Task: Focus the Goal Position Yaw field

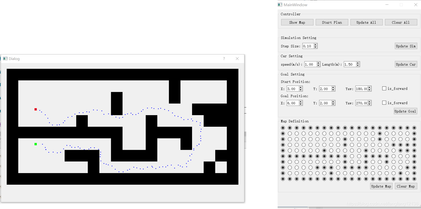Action: (361, 103)
